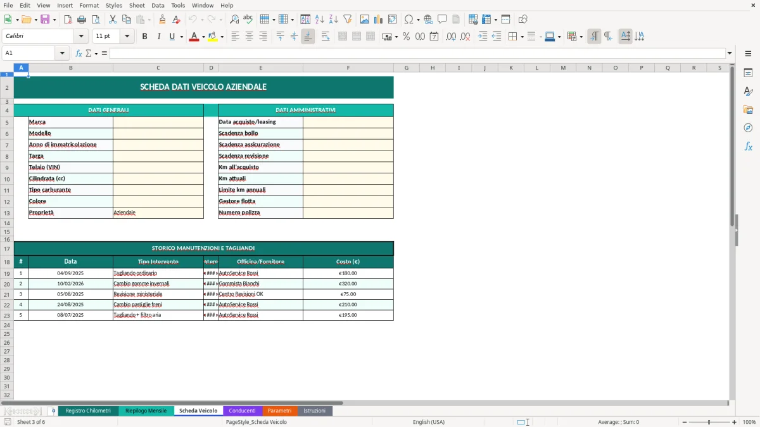The height and width of the screenshot is (427, 760).
Task: Open the Format menu
Action: click(x=89, y=5)
